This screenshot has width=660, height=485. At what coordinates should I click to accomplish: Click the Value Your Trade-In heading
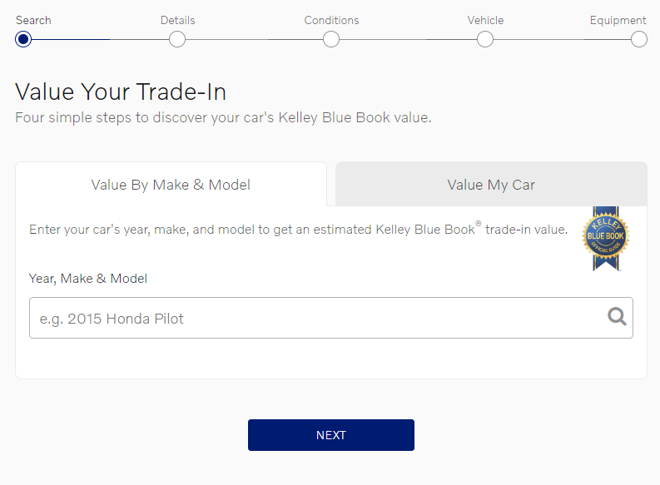coord(121,92)
